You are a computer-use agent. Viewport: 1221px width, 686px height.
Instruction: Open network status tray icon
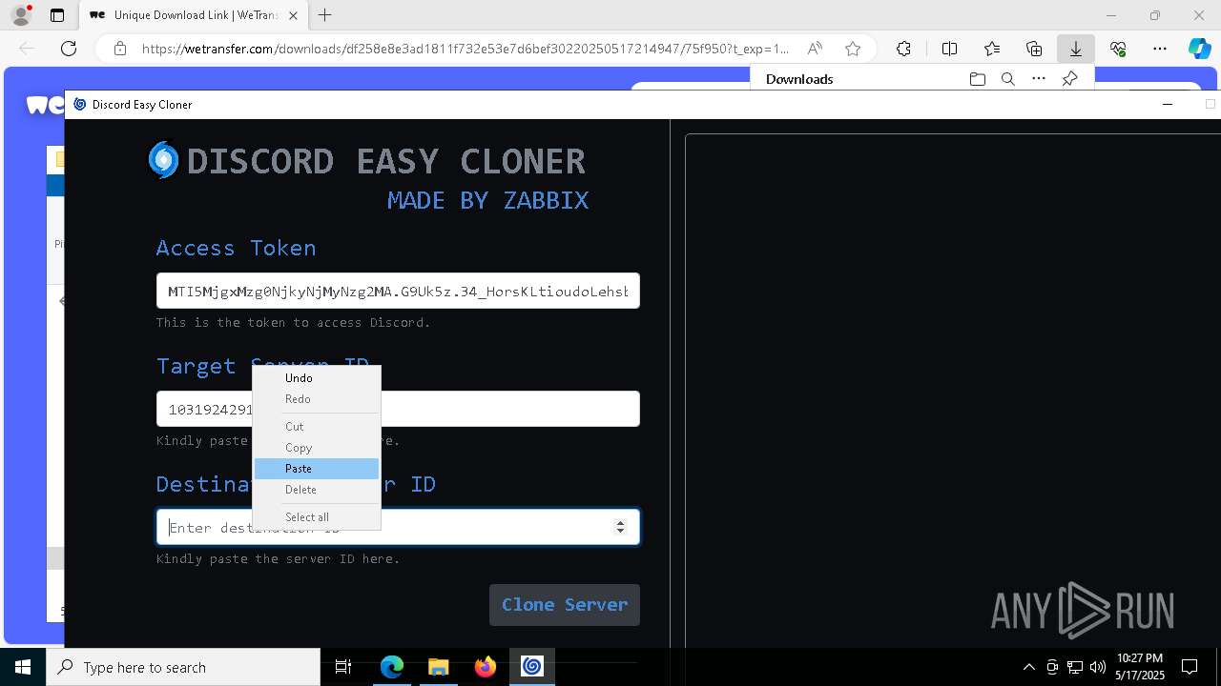pyautogui.click(x=1075, y=667)
